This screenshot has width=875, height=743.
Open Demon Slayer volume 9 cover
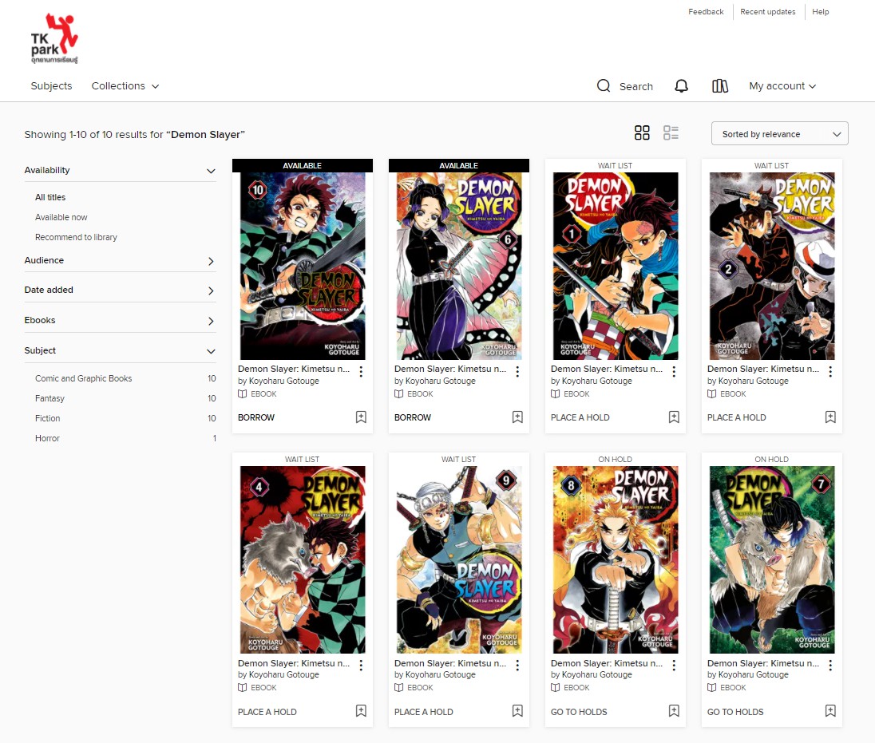pos(459,559)
